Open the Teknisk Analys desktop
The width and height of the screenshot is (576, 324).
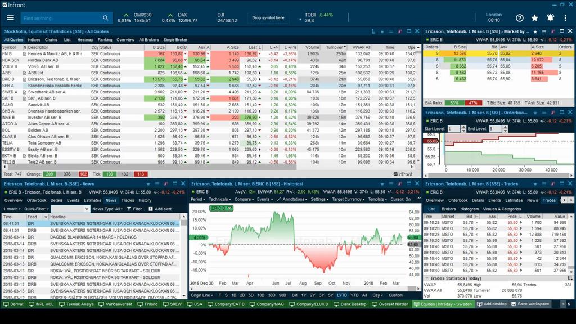(76, 304)
